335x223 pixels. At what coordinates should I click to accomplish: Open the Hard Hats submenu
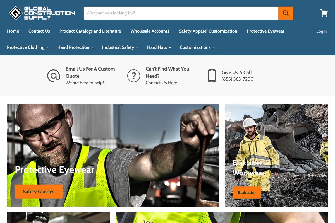click(170, 48)
